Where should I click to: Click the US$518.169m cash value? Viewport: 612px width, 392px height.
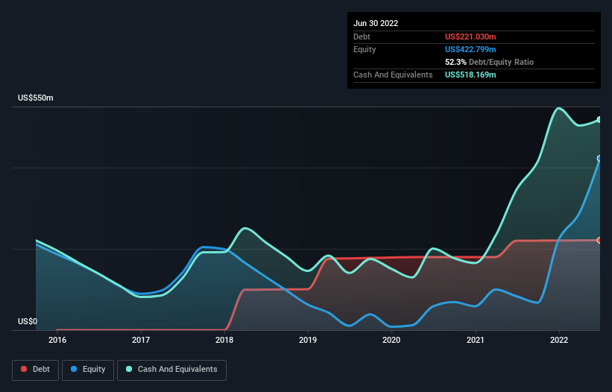coord(470,75)
